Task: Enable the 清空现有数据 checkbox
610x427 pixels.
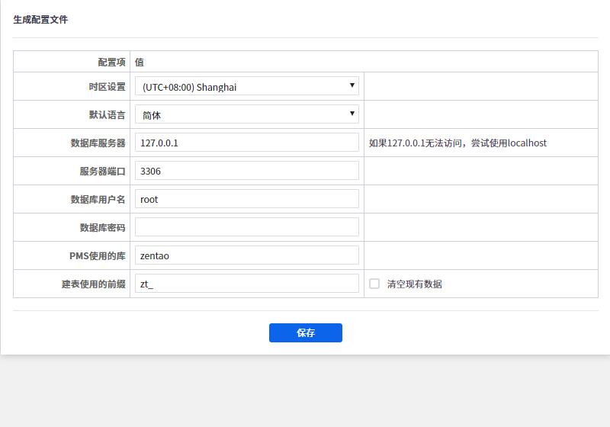Action: 374,284
